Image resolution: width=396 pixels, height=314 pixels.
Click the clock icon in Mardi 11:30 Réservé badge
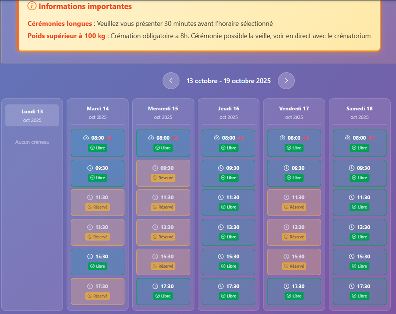tap(89, 207)
